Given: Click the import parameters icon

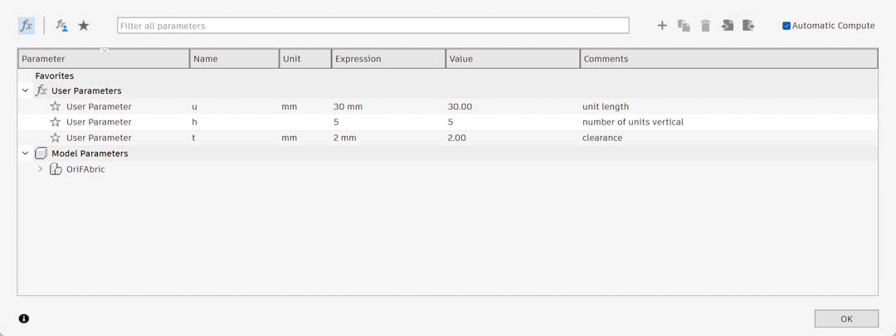Looking at the screenshot, I should [727, 26].
